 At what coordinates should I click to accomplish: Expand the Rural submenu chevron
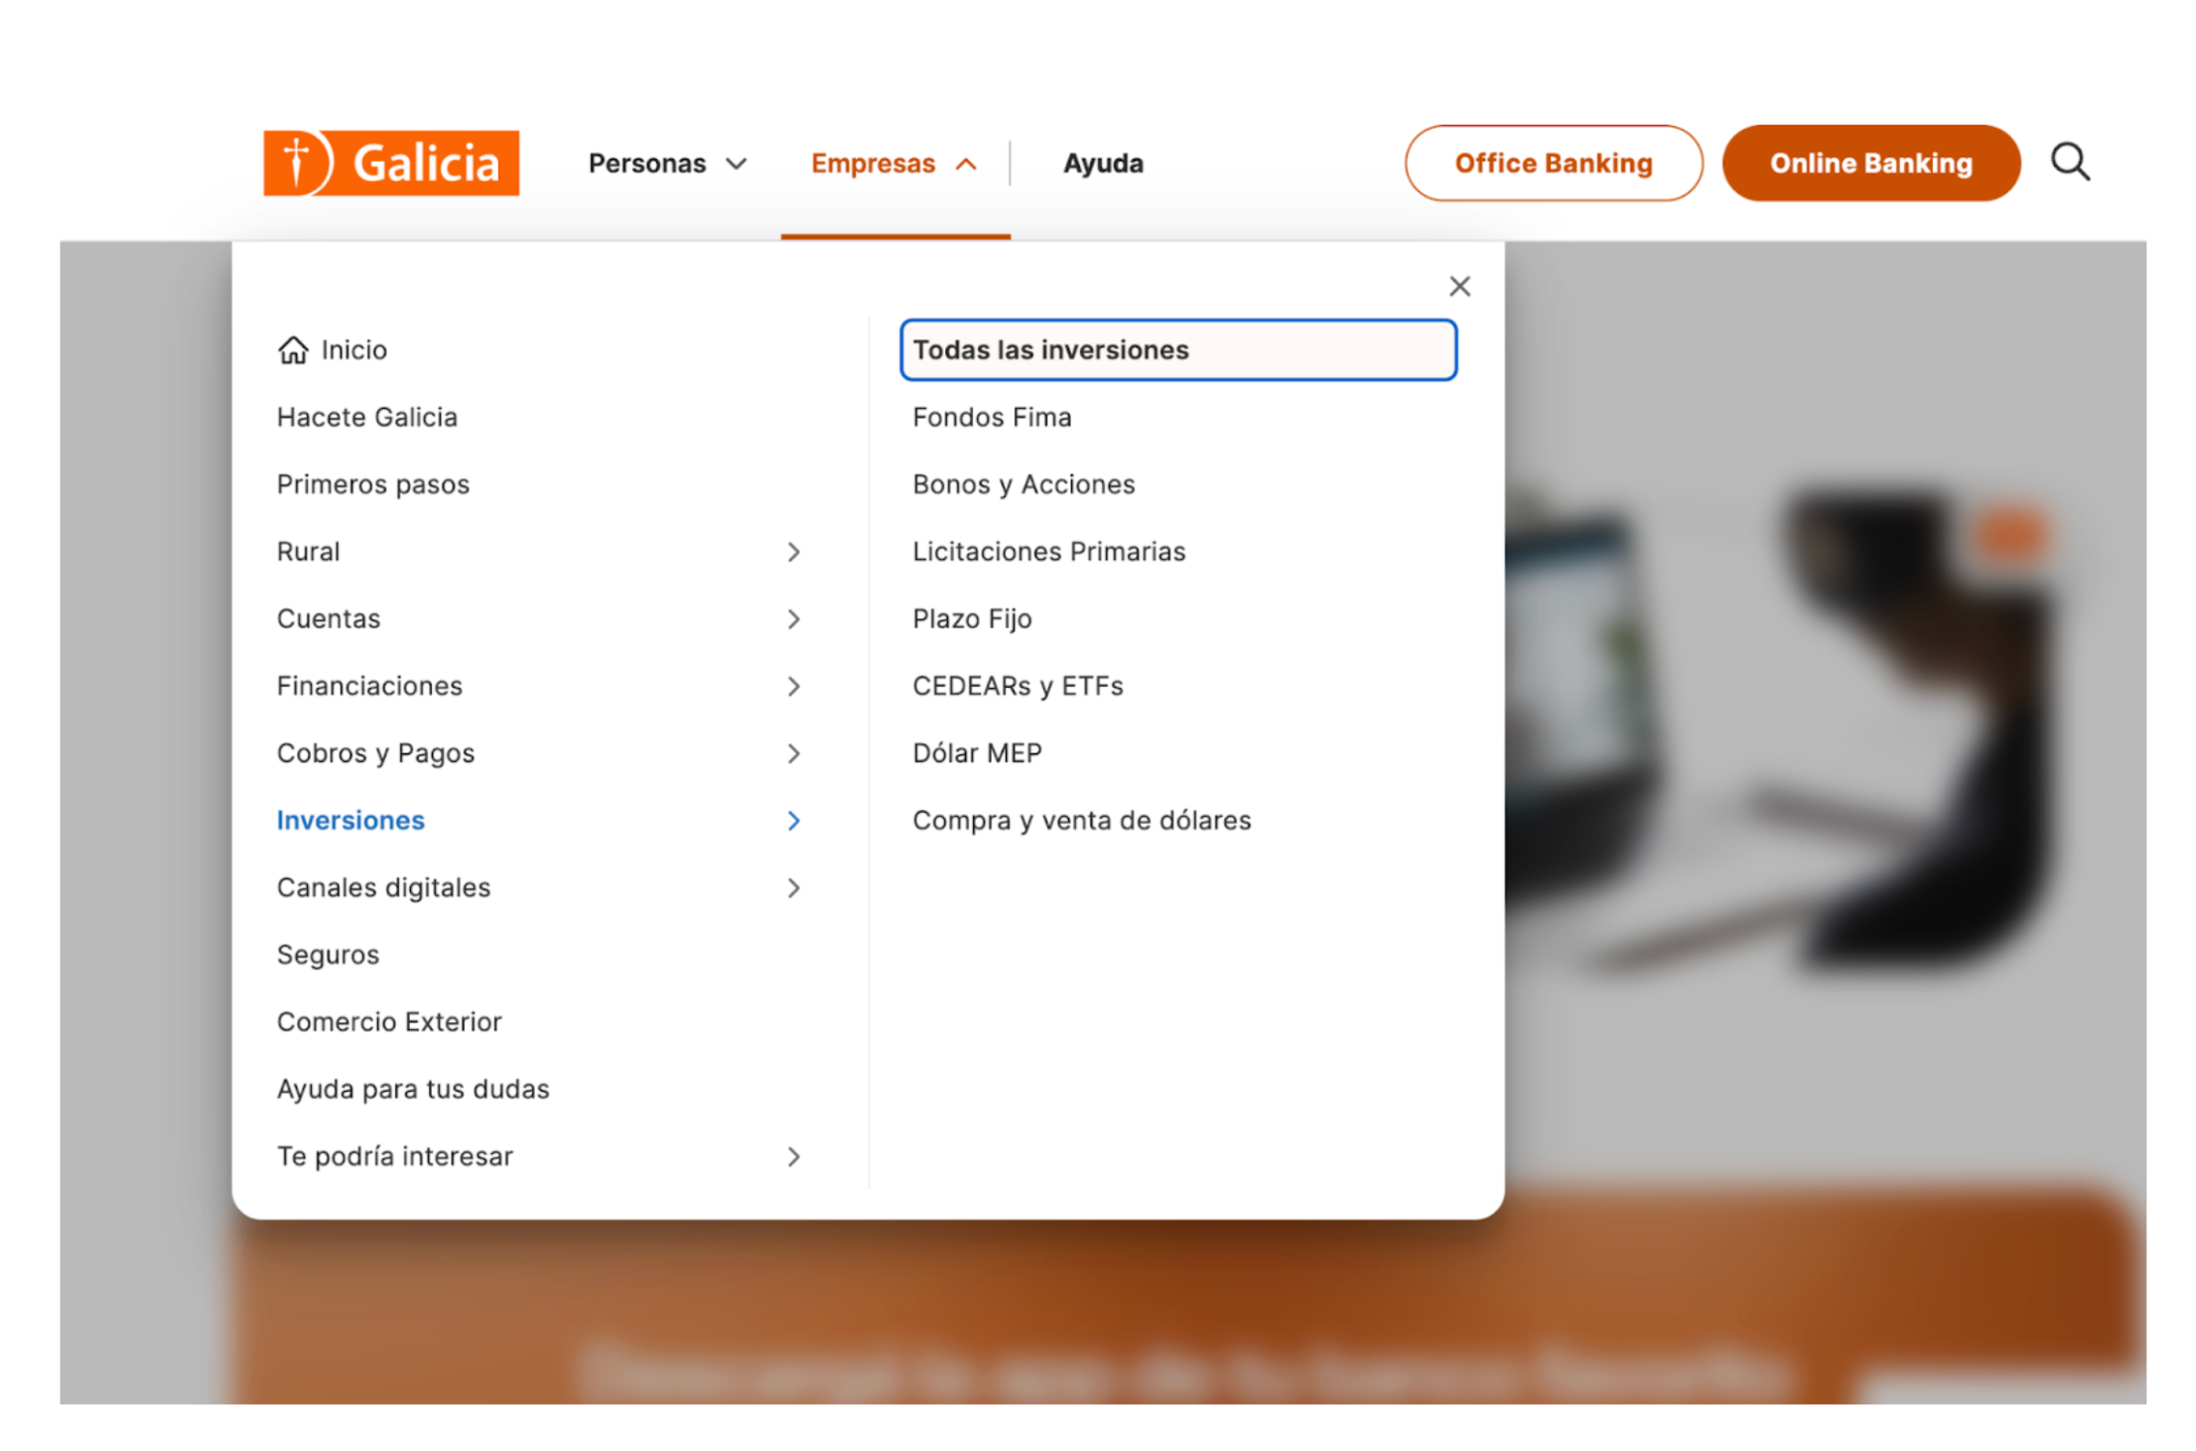click(793, 552)
